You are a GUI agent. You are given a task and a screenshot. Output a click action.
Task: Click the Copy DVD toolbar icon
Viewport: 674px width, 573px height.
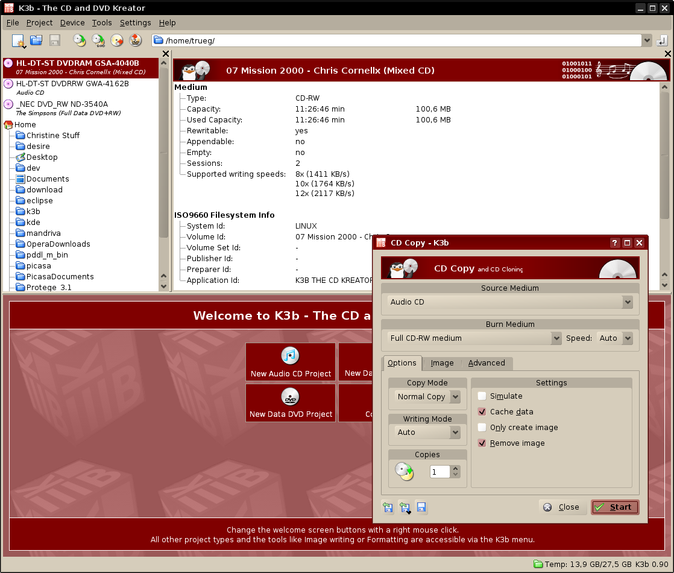98,40
